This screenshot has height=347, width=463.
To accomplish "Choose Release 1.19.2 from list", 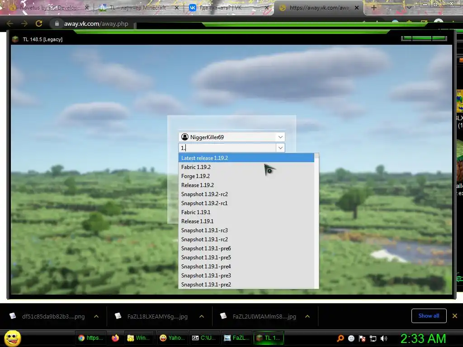I will (x=246, y=185).
